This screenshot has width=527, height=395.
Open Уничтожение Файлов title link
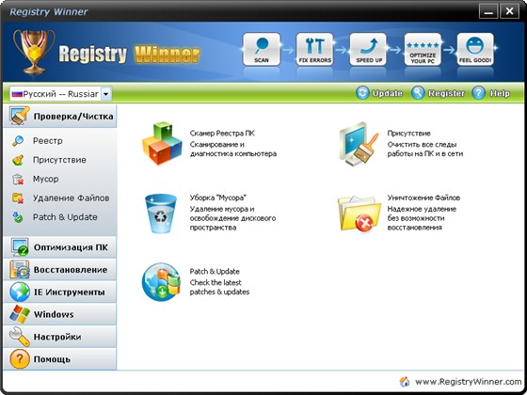pyautogui.click(x=423, y=197)
